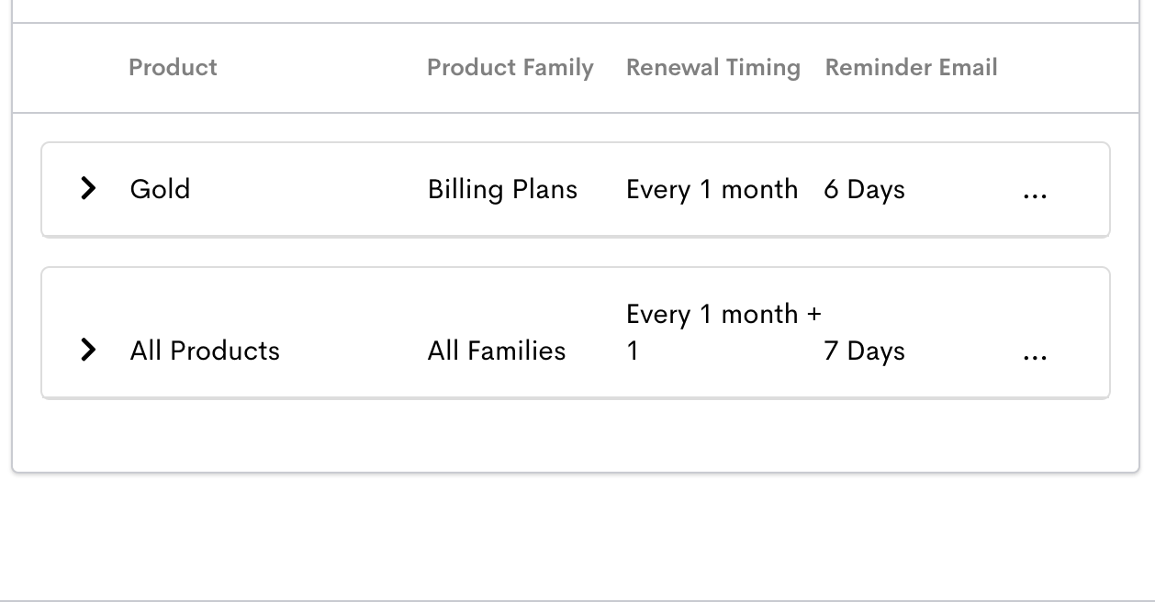Open the All Products row ellipsis menu
The image size is (1155, 613).
click(1034, 357)
